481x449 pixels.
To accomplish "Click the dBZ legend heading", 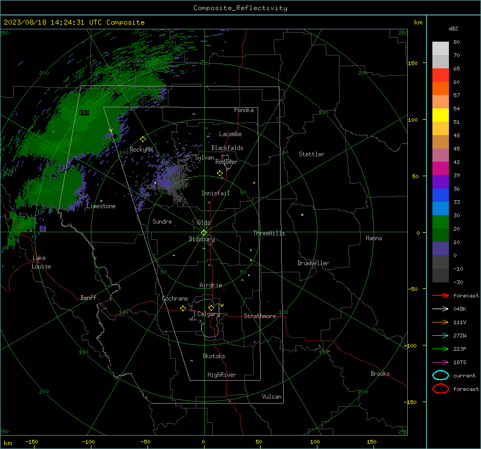I will pyautogui.click(x=453, y=28).
